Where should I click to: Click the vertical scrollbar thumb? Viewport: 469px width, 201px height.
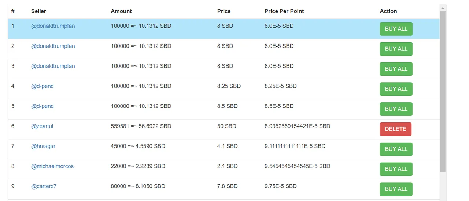point(443,92)
